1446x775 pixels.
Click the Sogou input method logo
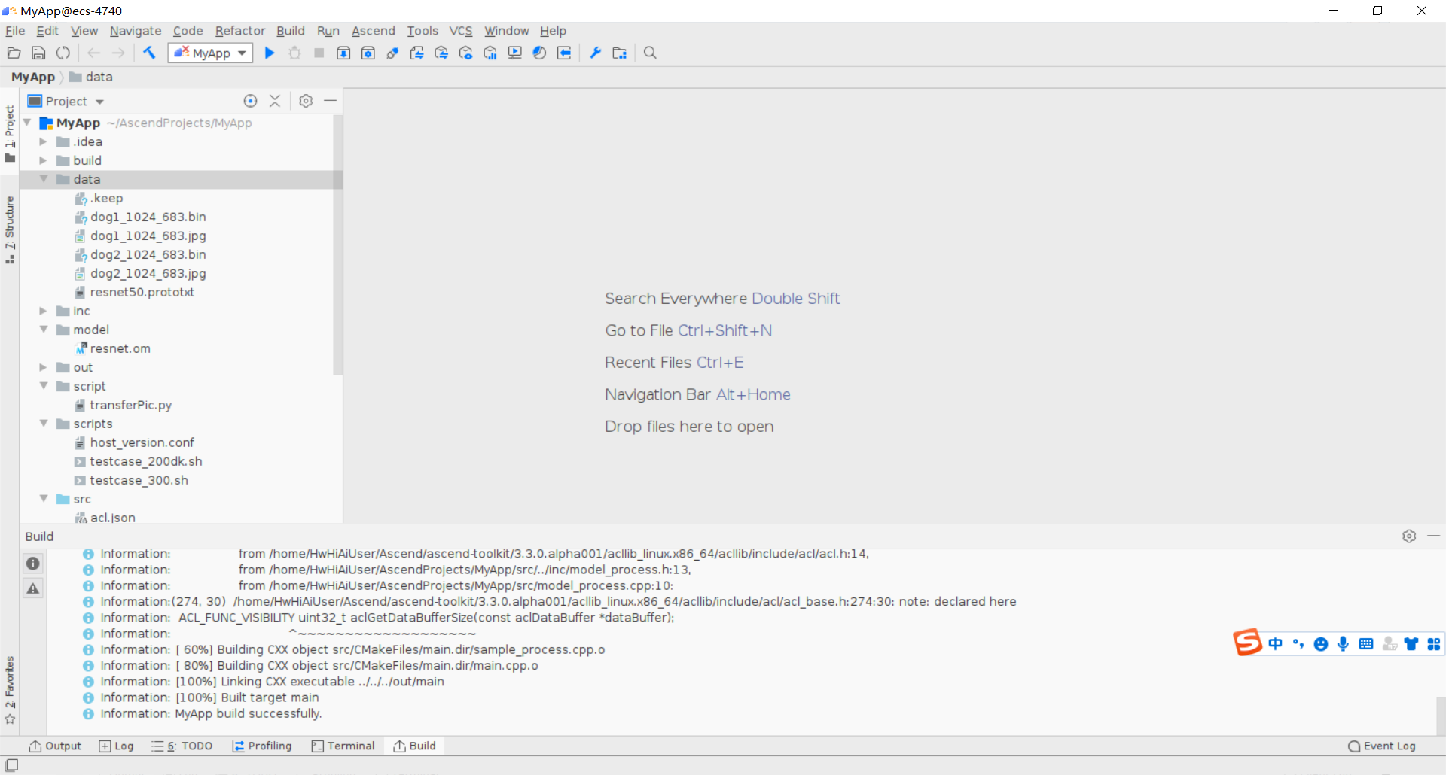pos(1247,643)
